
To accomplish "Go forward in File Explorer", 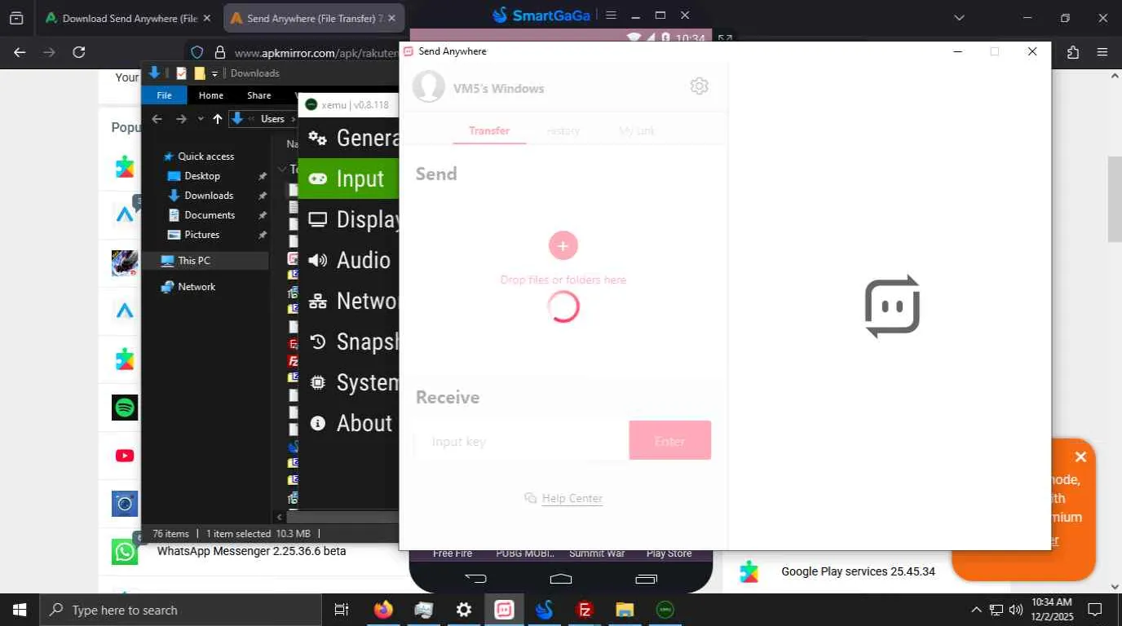I will [x=181, y=119].
